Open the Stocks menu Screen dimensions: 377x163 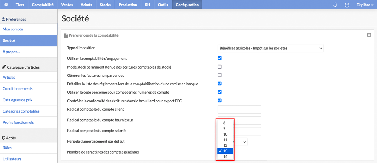(x=106, y=5)
